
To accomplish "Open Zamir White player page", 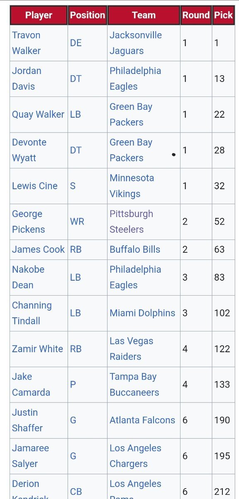I will coord(37,349).
